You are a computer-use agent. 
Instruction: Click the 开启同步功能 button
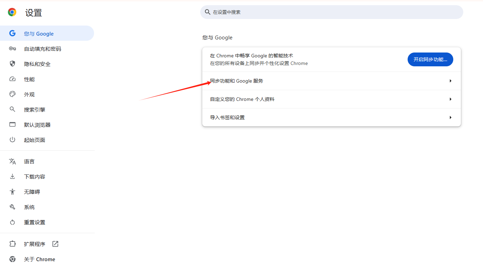coord(430,59)
